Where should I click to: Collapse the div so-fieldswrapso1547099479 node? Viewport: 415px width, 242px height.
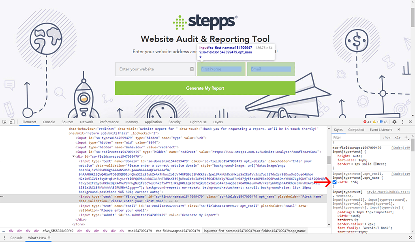coord(74,156)
